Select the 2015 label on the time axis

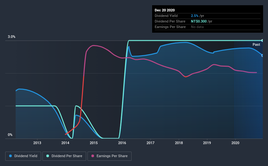click(x=94, y=143)
